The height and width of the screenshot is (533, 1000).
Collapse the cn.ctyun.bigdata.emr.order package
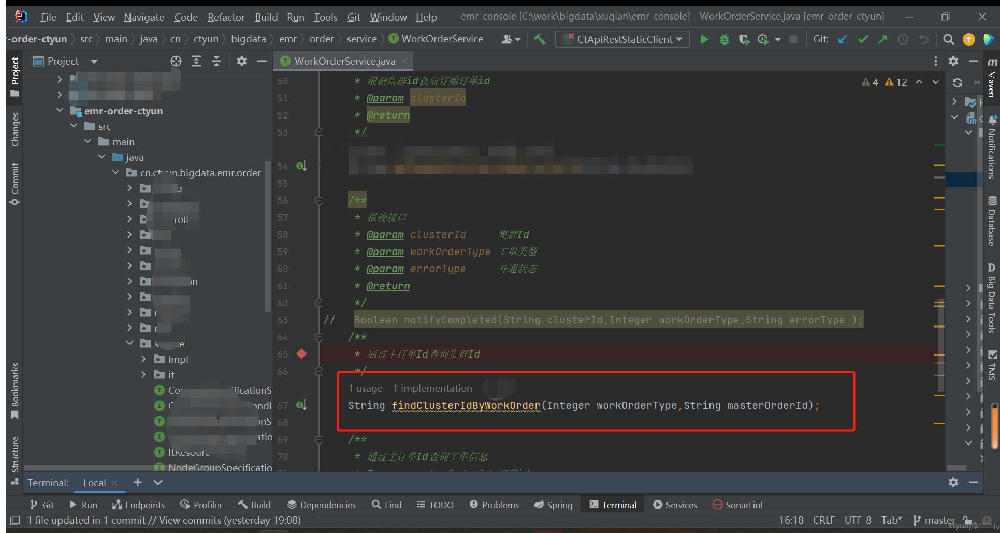[115, 173]
